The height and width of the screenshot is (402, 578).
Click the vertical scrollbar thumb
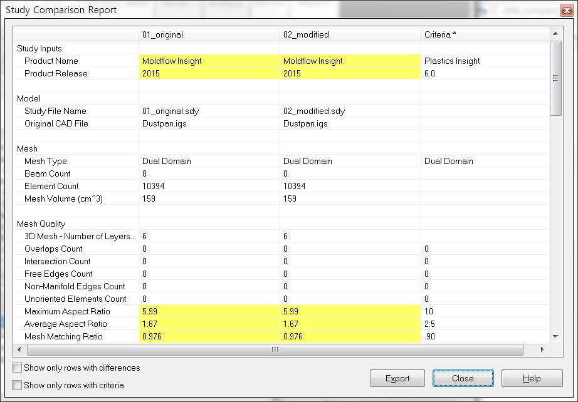555,78
